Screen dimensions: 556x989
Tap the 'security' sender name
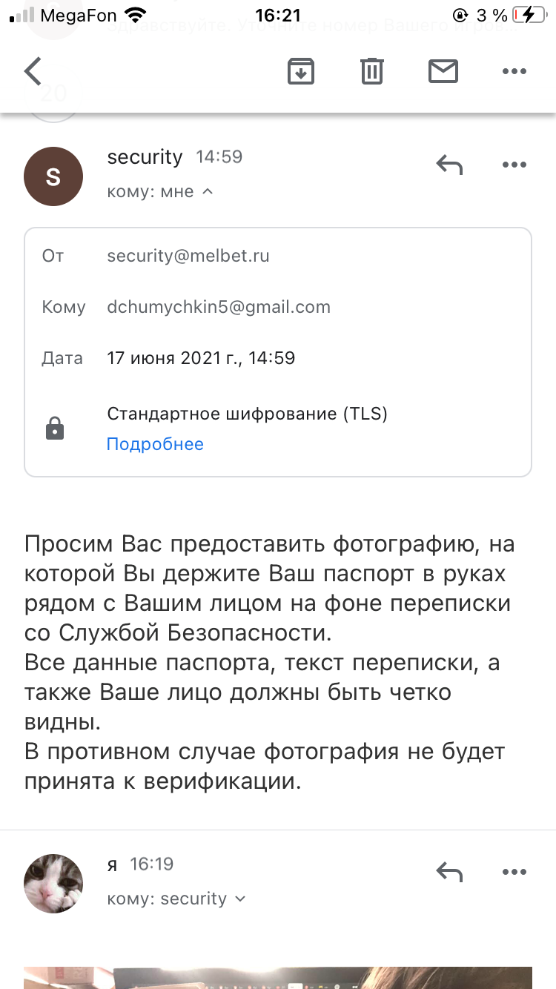[x=145, y=157]
